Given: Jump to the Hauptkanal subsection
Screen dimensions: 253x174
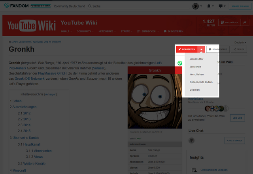Looking at the screenshot, I should (32, 144).
